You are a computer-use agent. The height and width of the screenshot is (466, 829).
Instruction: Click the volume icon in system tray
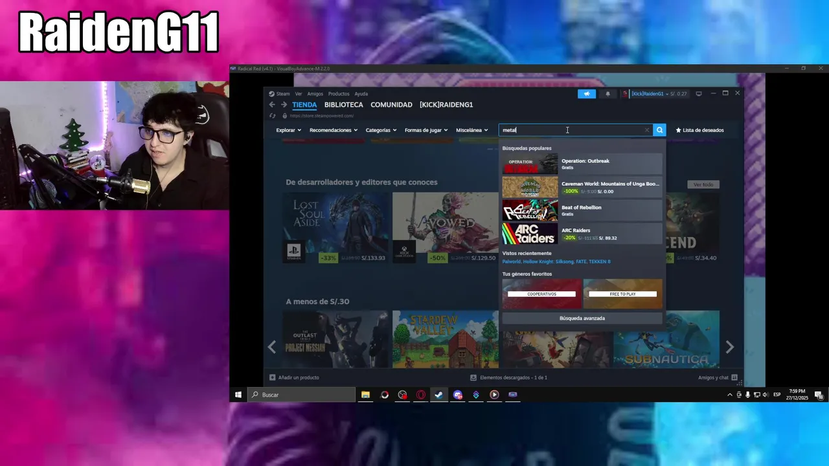(766, 395)
